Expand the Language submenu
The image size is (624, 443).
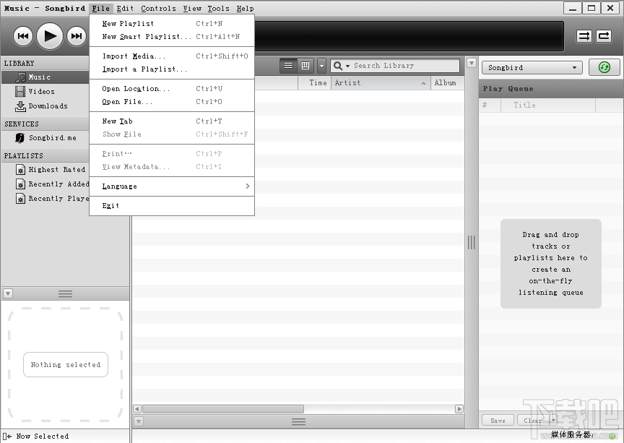point(172,186)
